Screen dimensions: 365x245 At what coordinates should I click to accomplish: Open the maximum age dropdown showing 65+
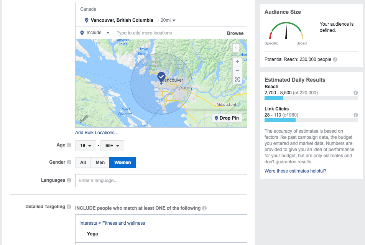click(x=112, y=146)
